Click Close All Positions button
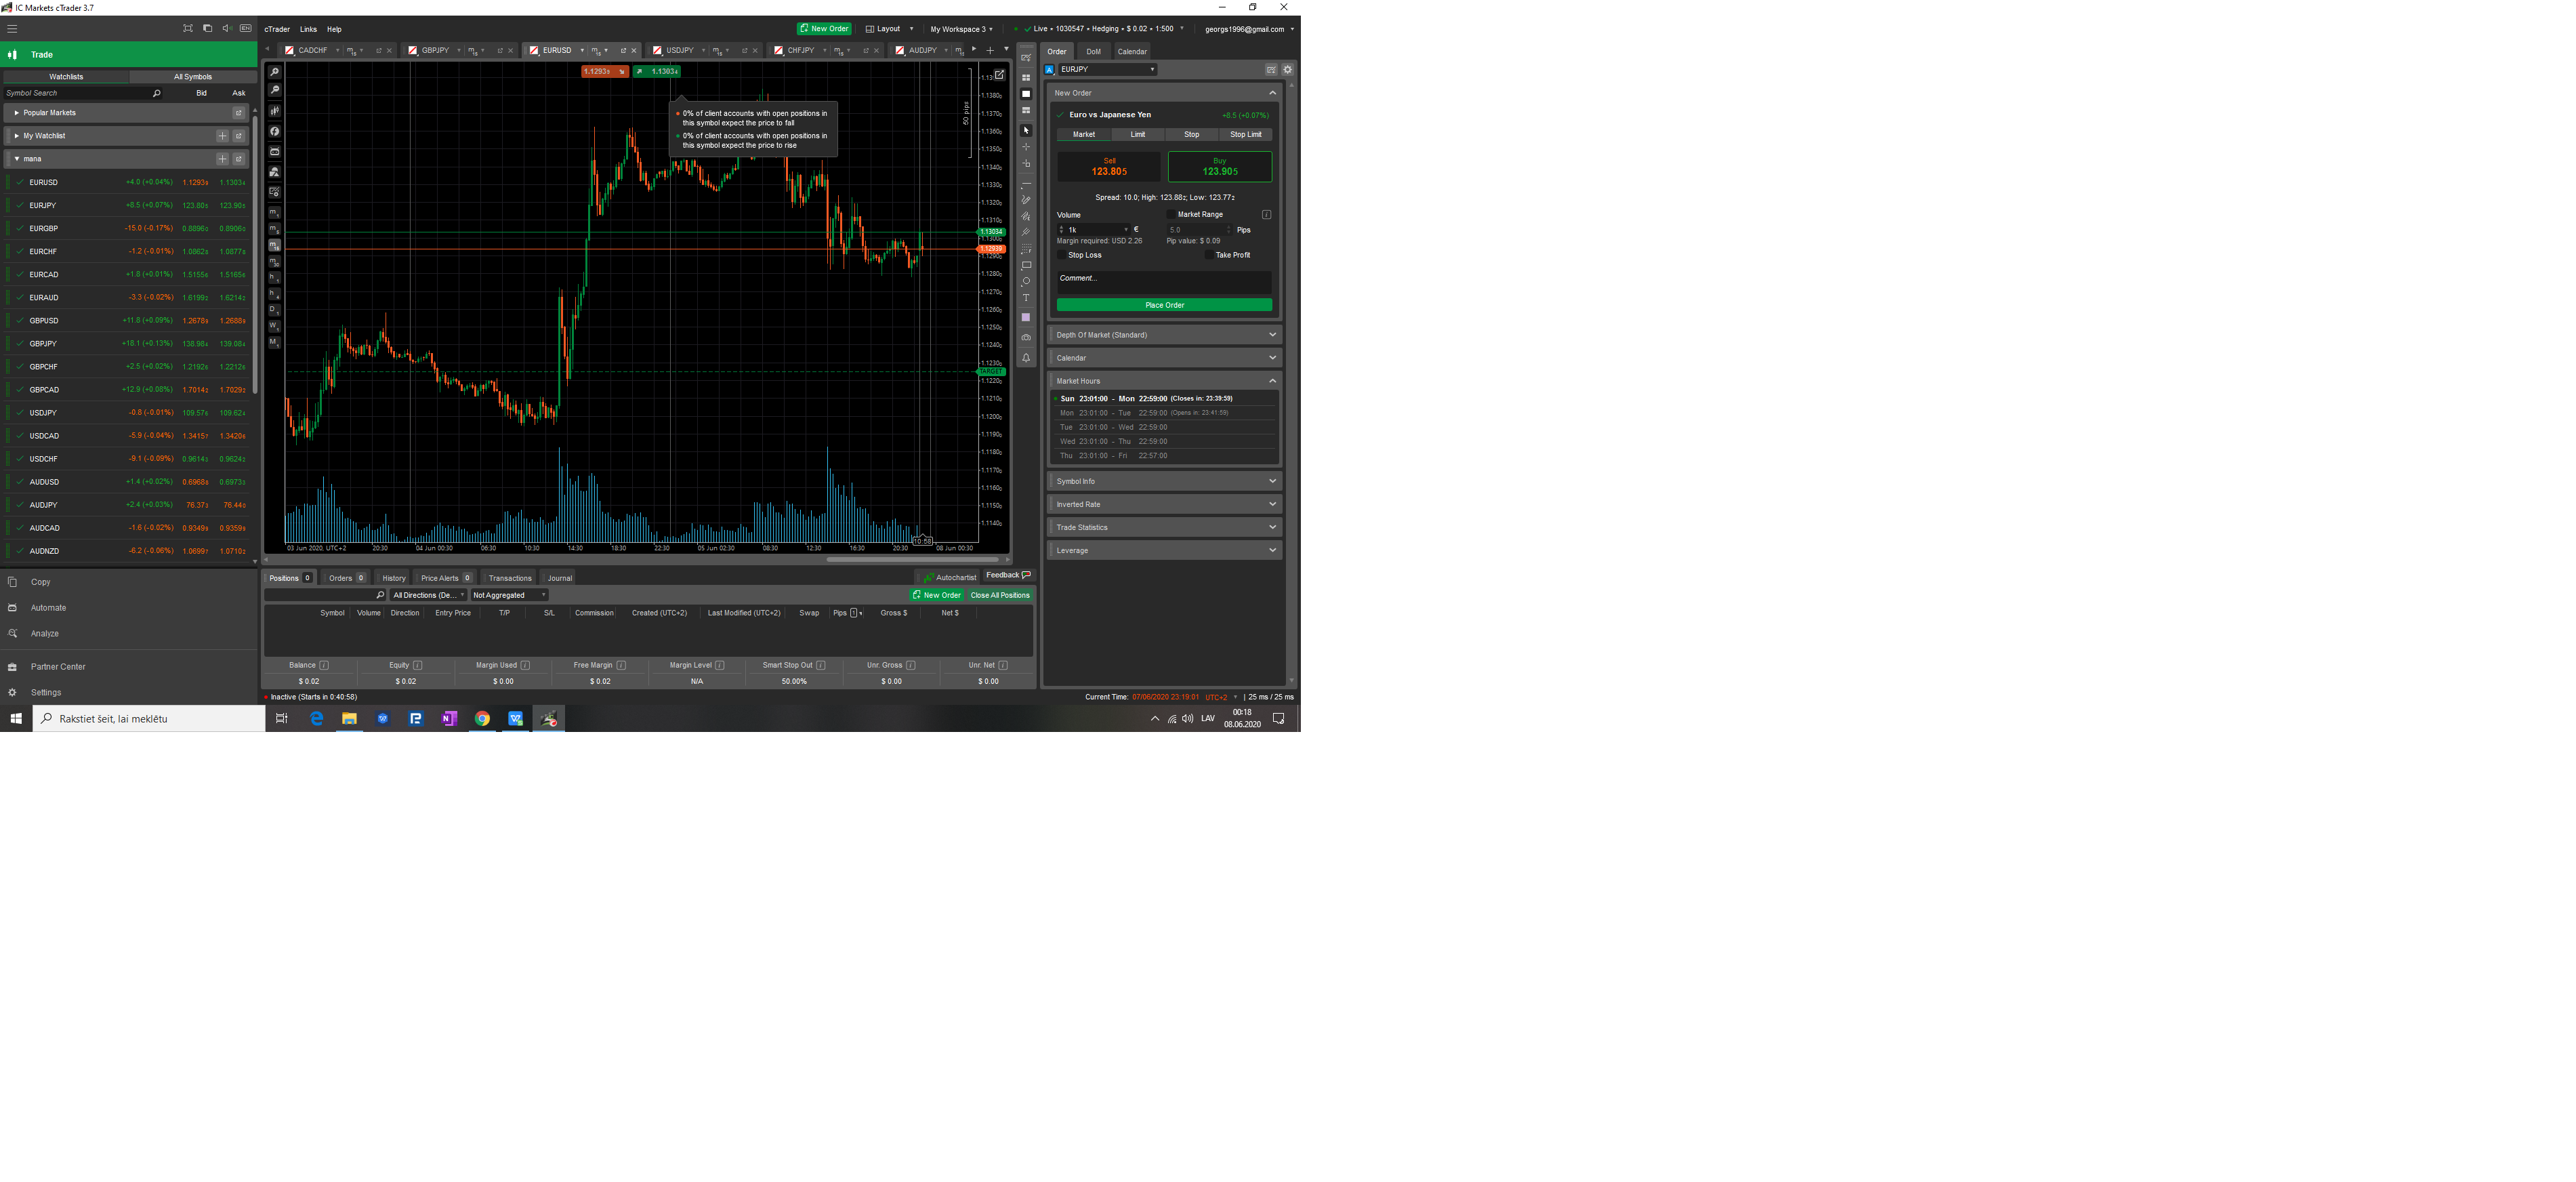The width and height of the screenshot is (2576, 1182). pos(1000,595)
